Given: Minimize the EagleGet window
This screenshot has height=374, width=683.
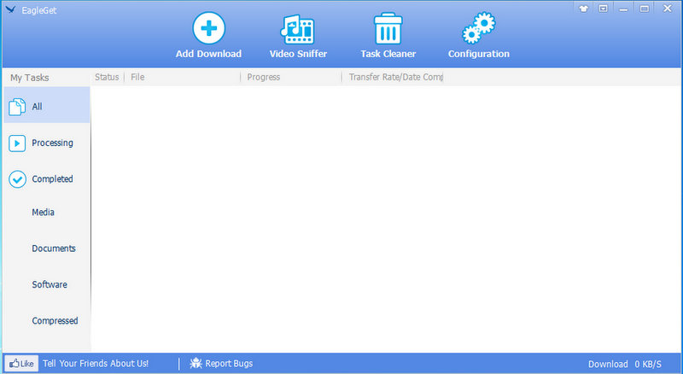Looking at the screenshot, I should (x=624, y=9).
